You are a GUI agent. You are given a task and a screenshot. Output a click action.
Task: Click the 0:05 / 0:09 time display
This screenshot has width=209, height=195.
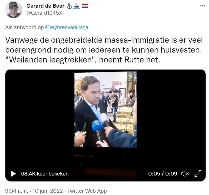click(163, 174)
